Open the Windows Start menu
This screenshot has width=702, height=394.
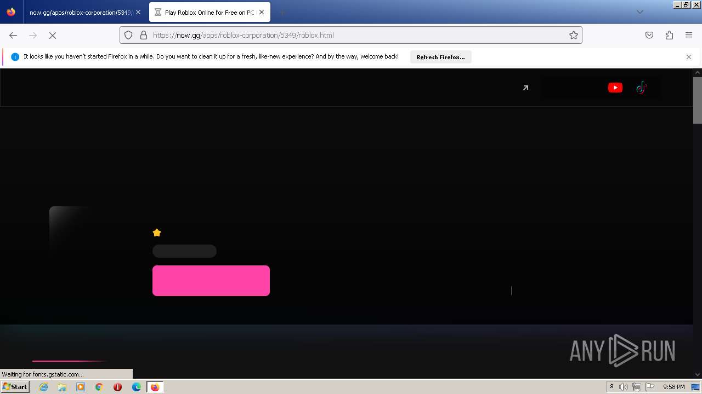pos(15,387)
